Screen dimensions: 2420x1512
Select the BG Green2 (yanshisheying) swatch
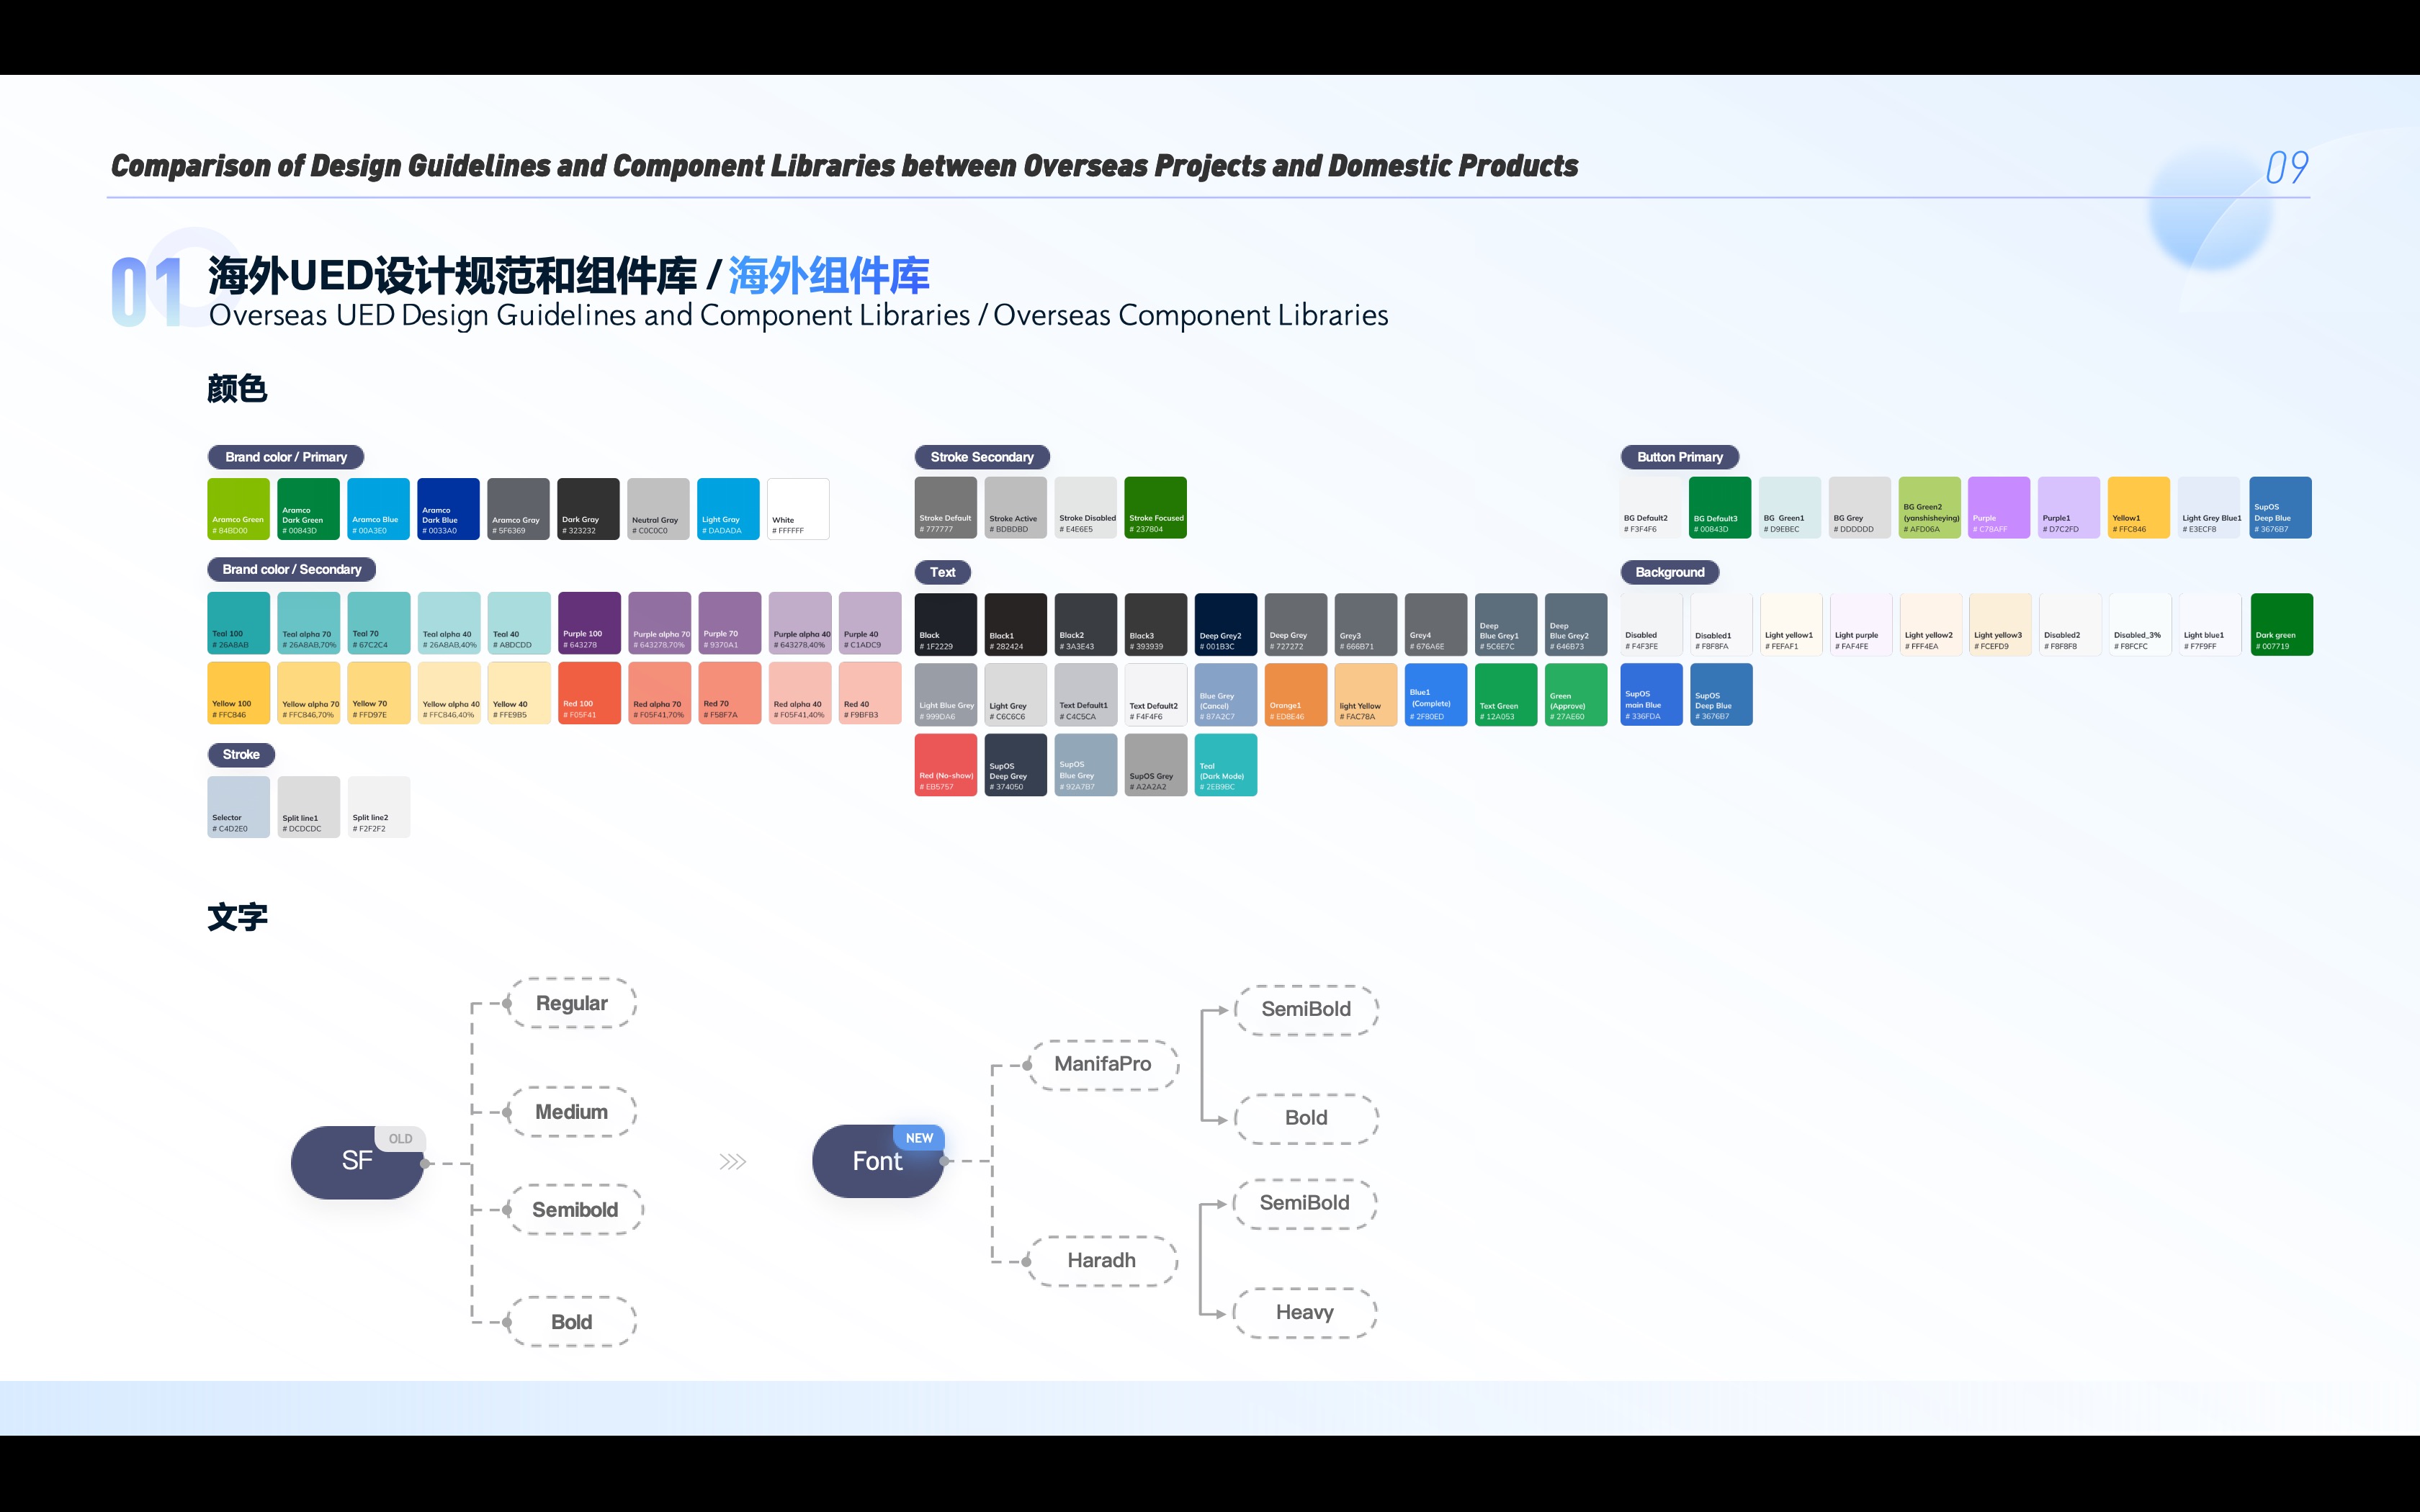tap(1929, 508)
